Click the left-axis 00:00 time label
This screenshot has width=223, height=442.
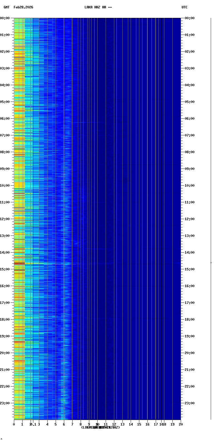[5, 18]
